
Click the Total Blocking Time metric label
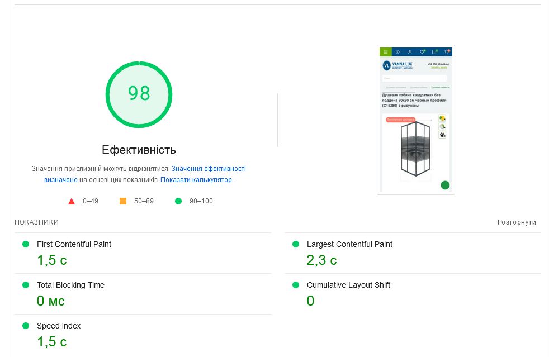pos(70,285)
